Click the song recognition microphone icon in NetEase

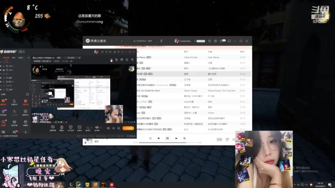tap(161, 41)
